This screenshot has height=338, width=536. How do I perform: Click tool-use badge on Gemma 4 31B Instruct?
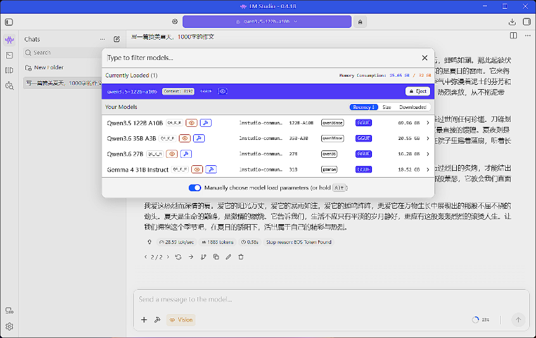pyautogui.click(x=211, y=170)
